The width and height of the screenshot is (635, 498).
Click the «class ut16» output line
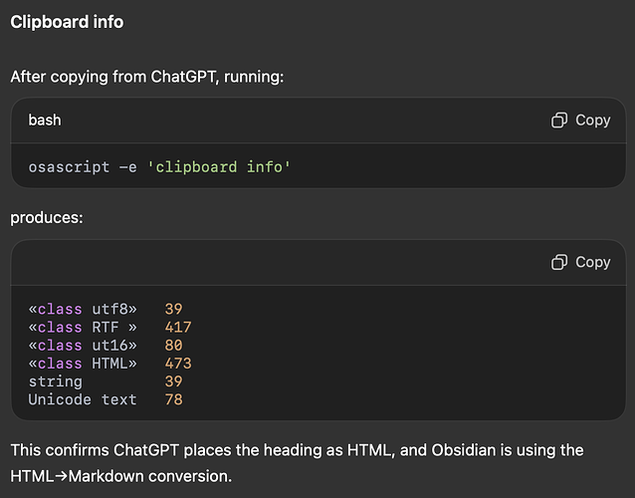click(83, 346)
